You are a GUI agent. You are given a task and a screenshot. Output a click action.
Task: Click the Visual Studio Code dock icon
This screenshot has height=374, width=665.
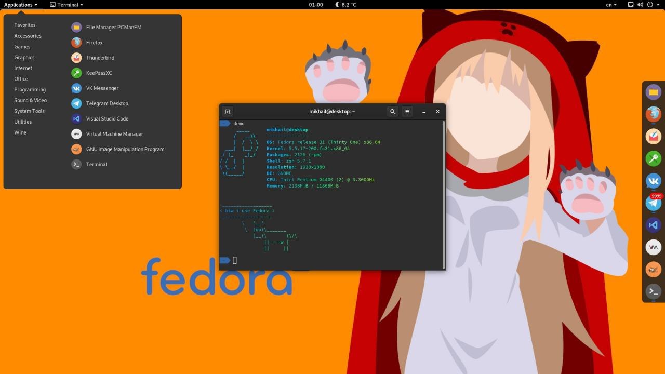(654, 225)
